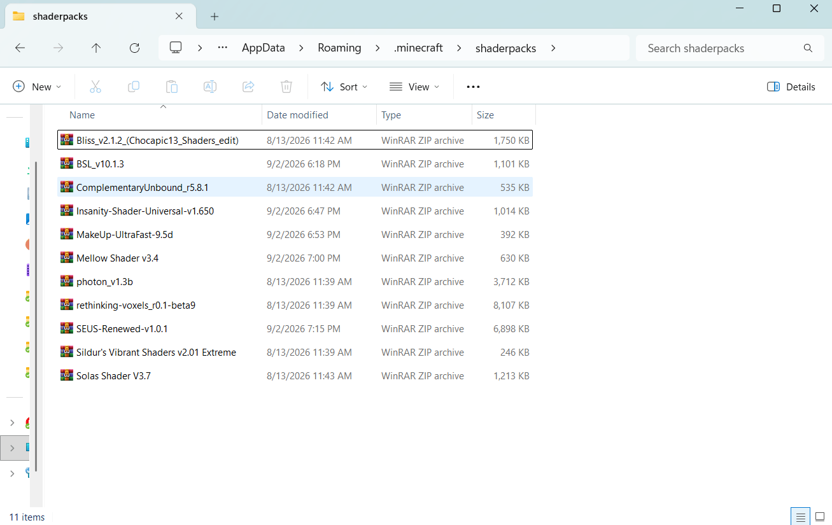Click the Share icon in toolbar
Image resolution: width=832 pixels, height=525 pixels.
pyautogui.click(x=248, y=87)
